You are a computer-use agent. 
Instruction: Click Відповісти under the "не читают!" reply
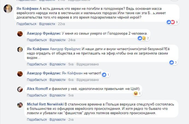tap(58, 80)
